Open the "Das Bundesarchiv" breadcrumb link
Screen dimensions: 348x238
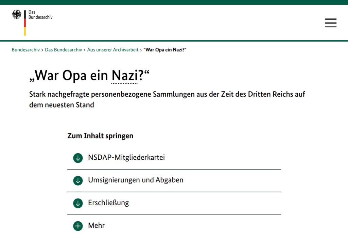click(x=63, y=50)
